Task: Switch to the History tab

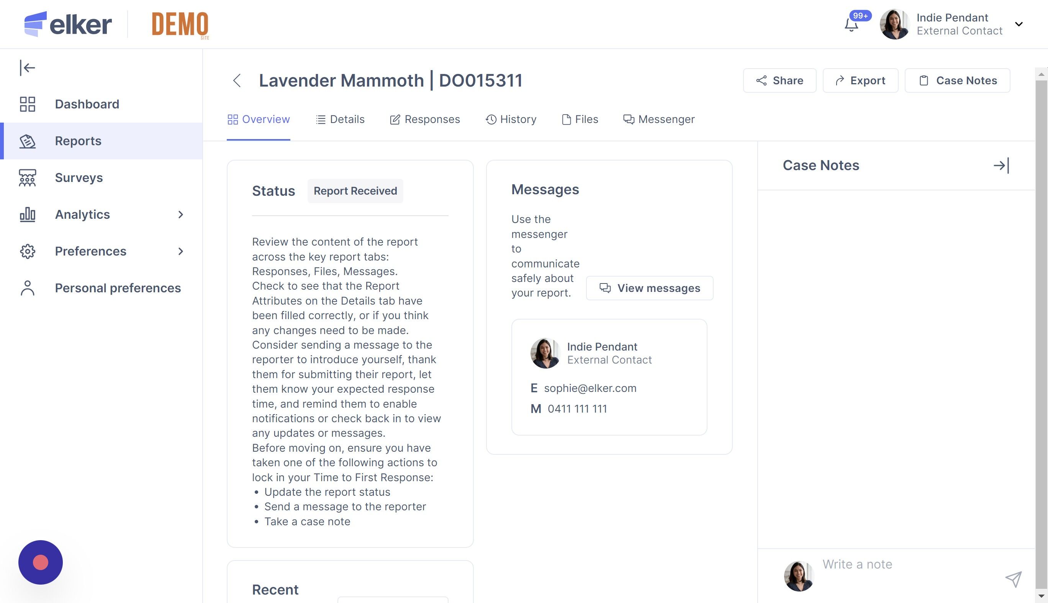Action: click(x=511, y=119)
